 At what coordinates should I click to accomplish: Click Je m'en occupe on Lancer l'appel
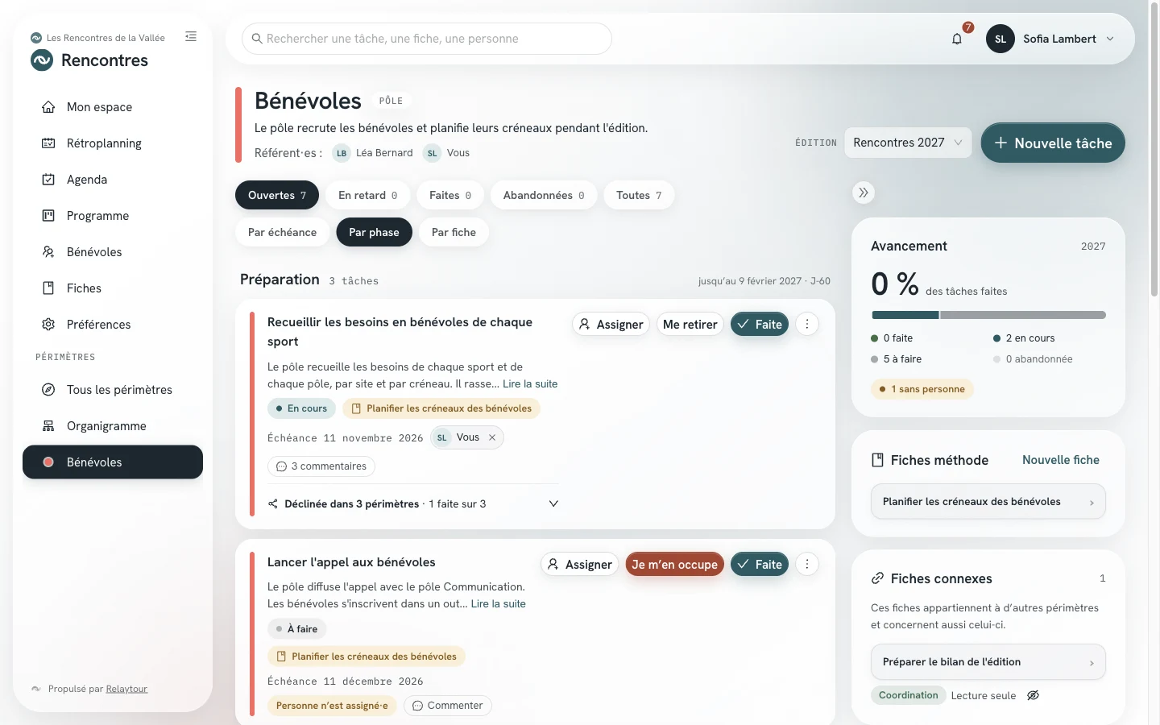click(675, 564)
